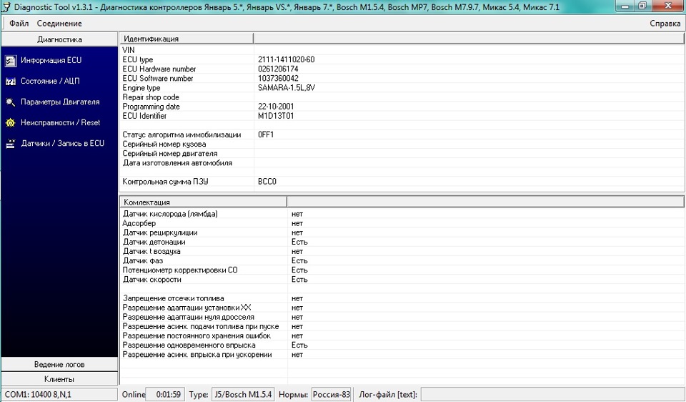Click the Идентификация column header
The image size is (686, 402).
[187, 39]
